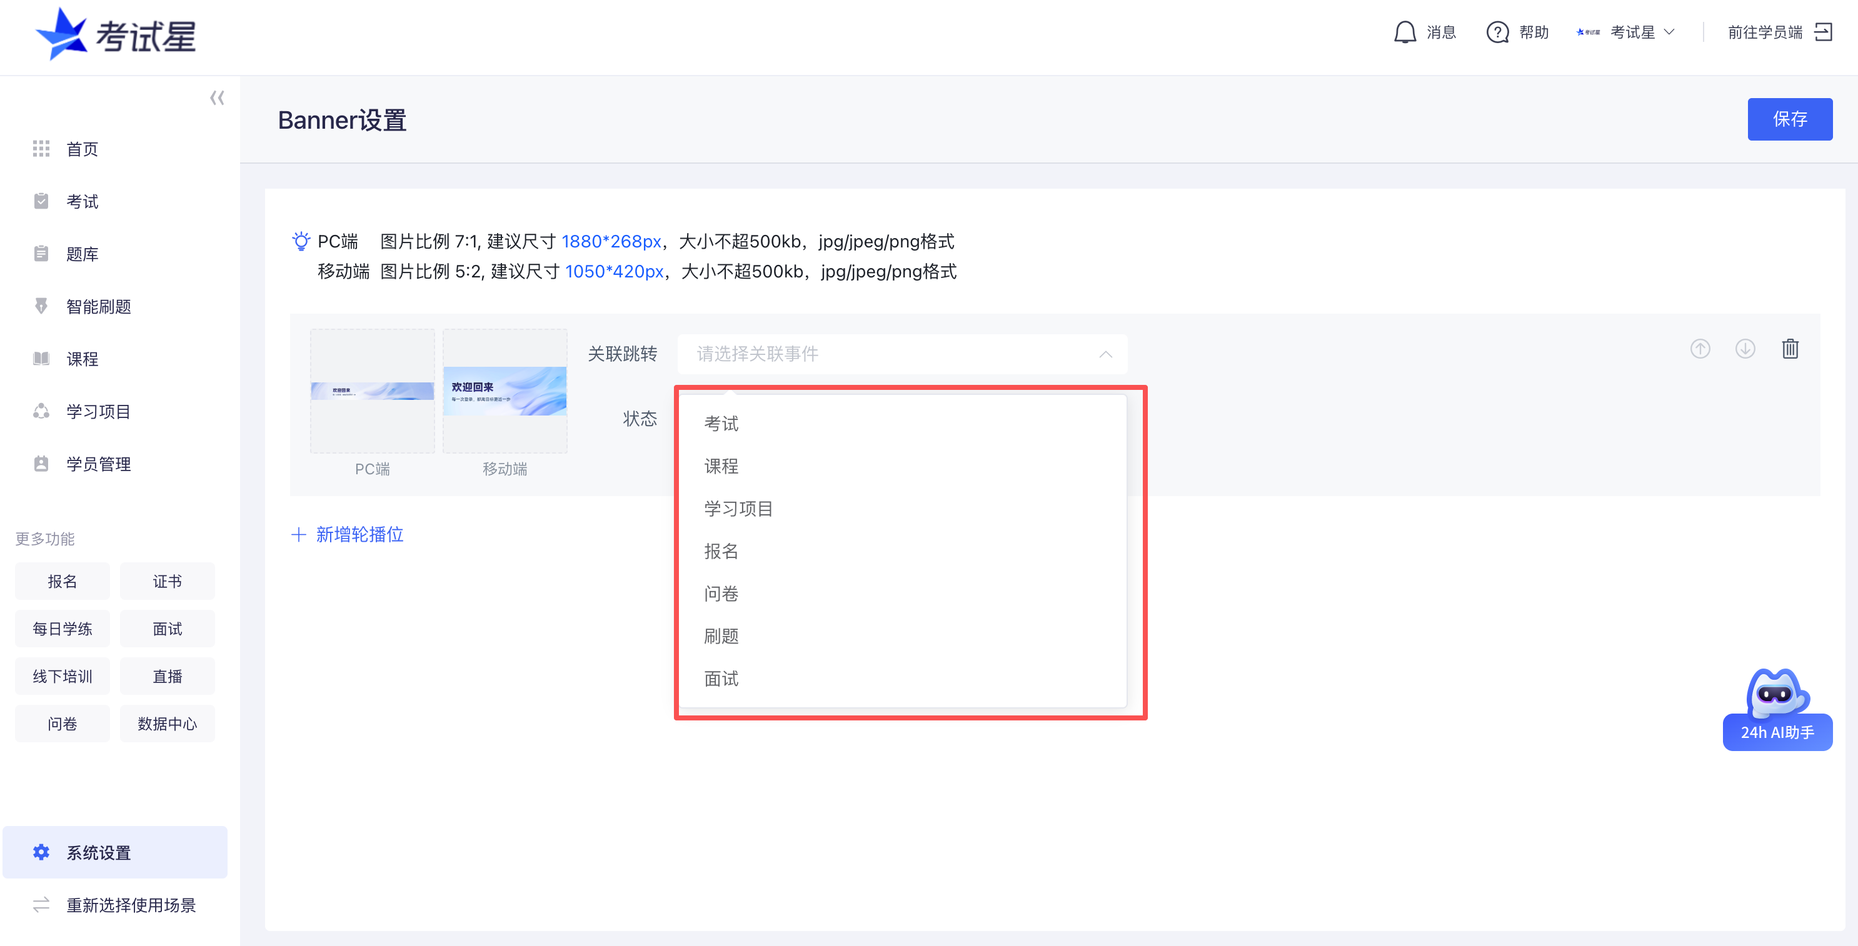Open the 消息 notifications bell

click(x=1405, y=32)
